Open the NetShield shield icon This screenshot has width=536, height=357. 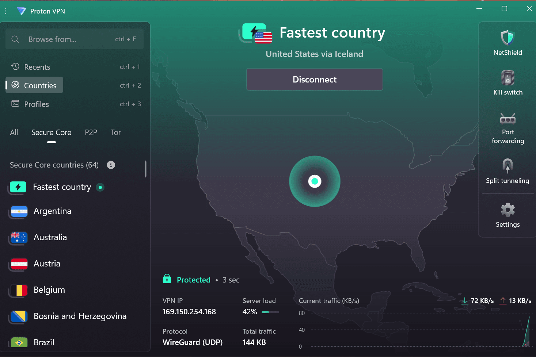click(x=508, y=38)
